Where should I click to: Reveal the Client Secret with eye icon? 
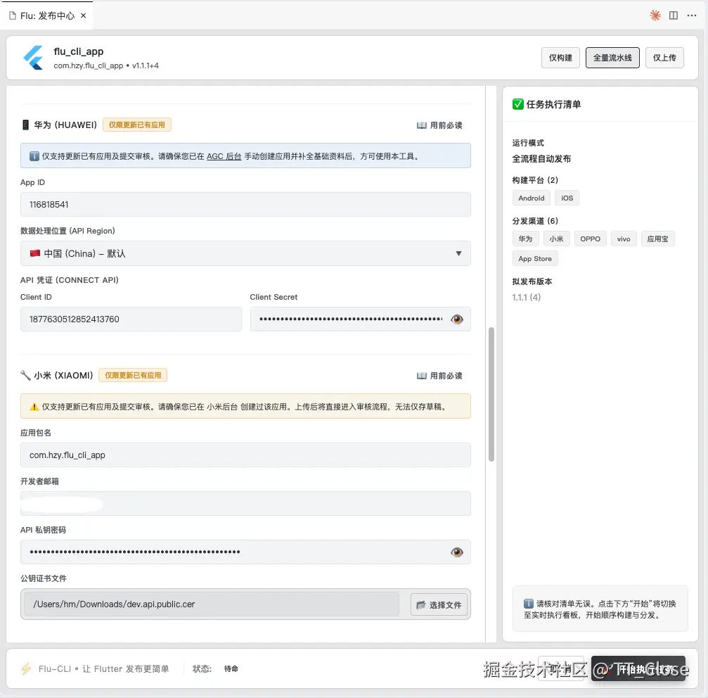pyautogui.click(x=457, y=319)
